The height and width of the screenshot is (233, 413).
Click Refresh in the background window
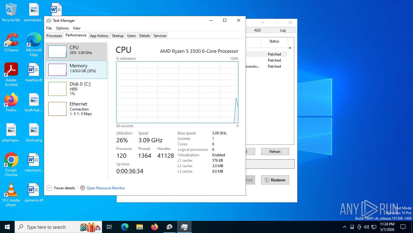(x=275, y=152)
